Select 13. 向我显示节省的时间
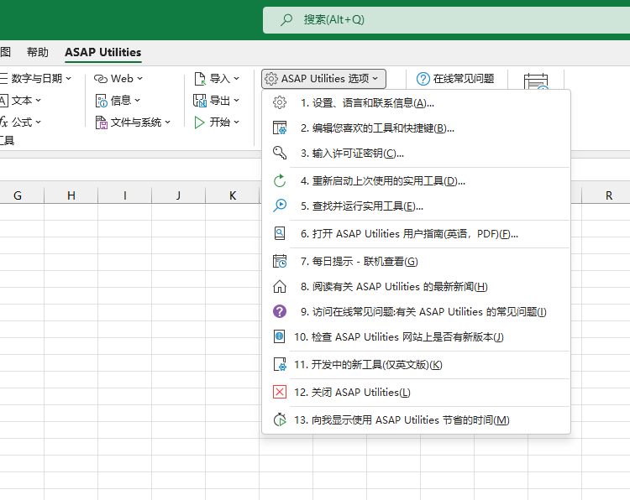Viewport: 630px width, 500px height. (x=417, y=419)
